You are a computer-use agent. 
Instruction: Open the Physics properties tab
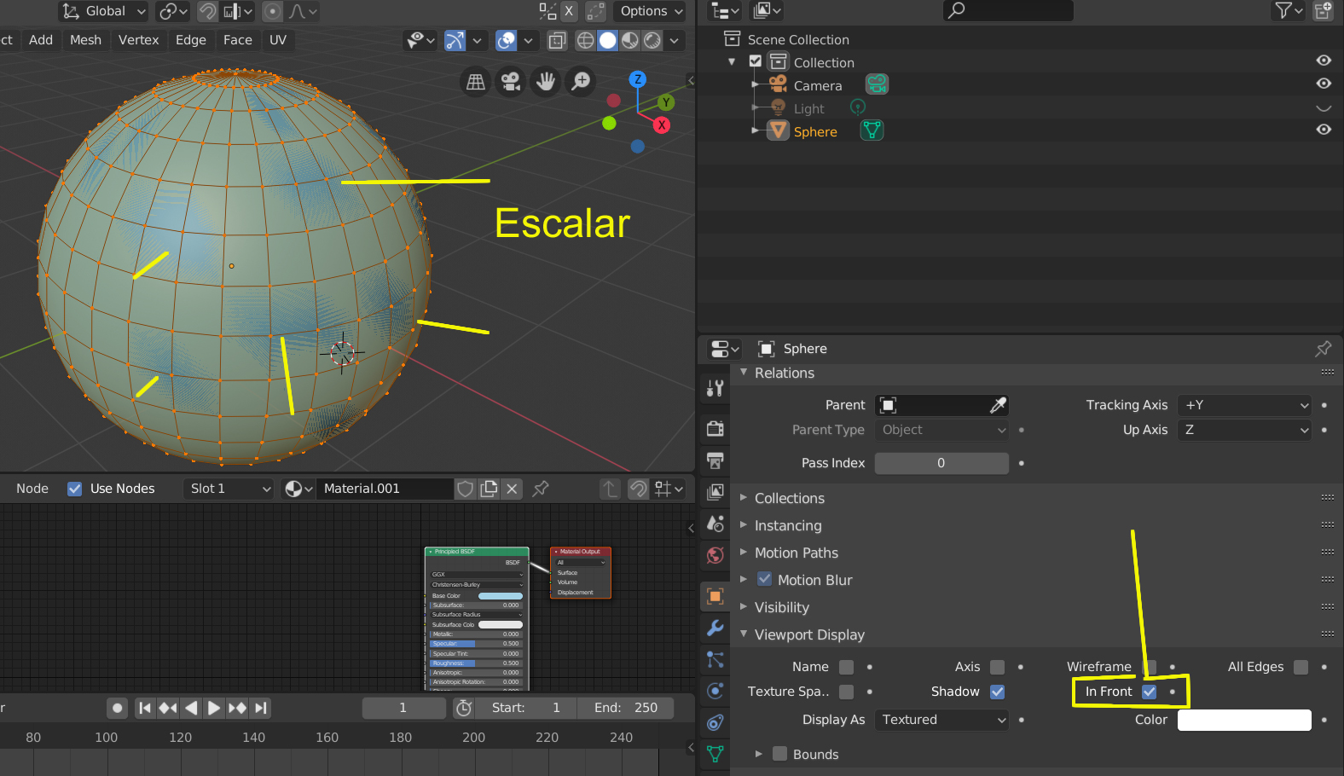[715, 691]
